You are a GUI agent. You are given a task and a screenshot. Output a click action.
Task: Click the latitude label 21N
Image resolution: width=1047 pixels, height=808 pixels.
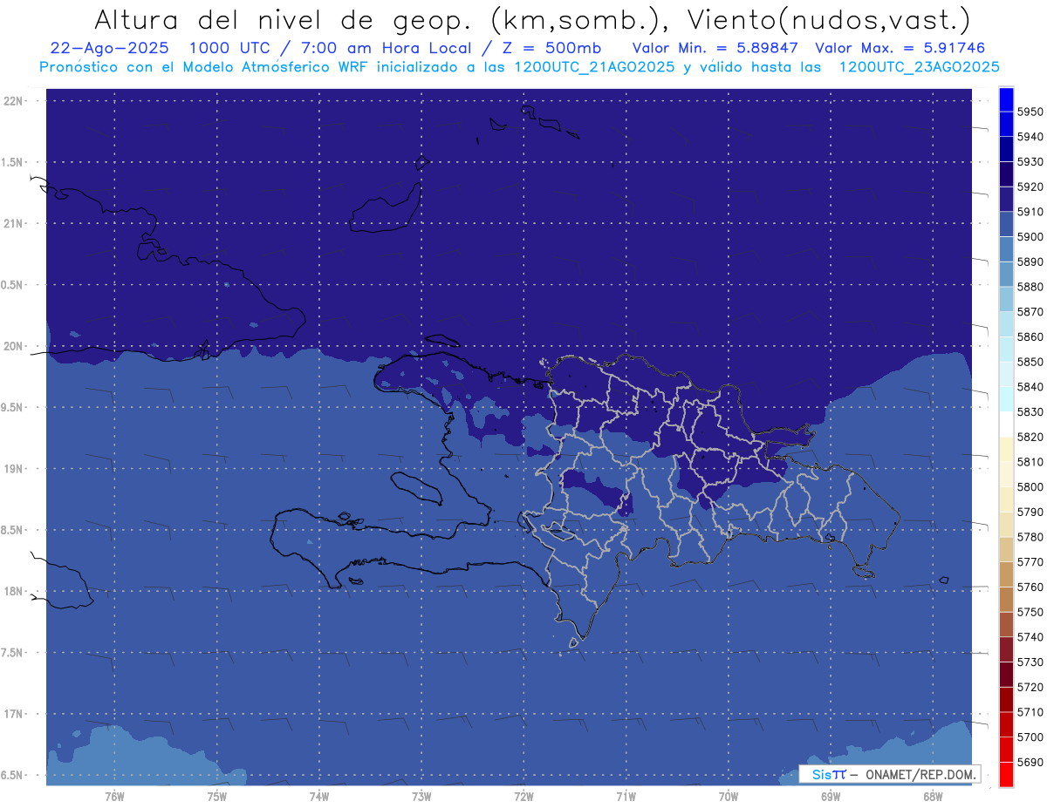point(15,223)
